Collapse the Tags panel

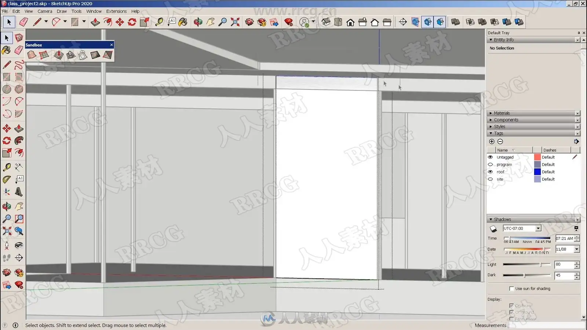(491, 133)
